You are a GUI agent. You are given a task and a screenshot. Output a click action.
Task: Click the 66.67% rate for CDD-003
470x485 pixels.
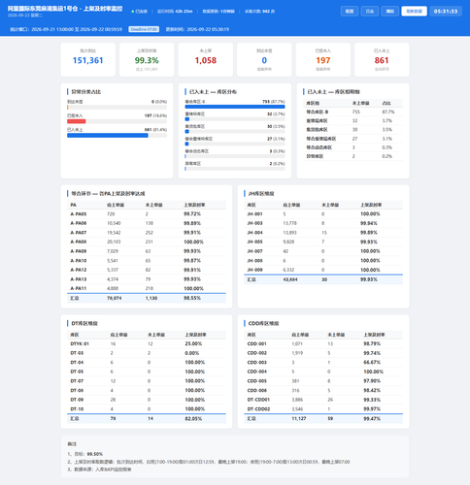372,363
